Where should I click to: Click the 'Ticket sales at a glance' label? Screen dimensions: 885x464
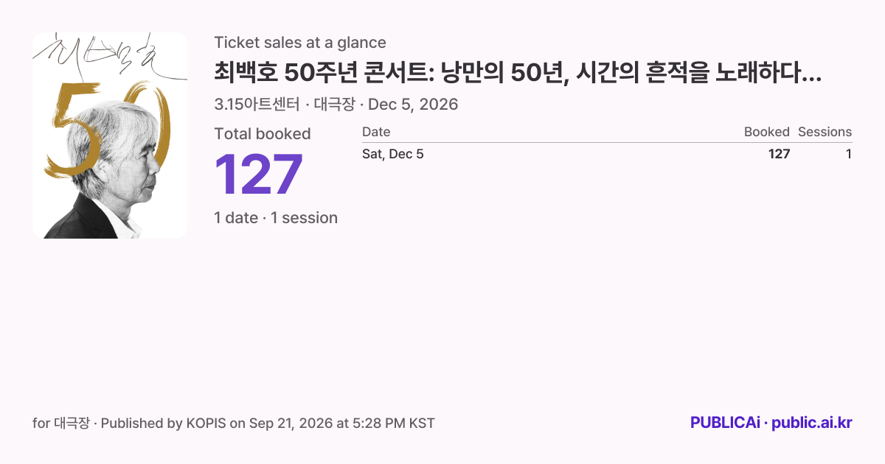tap(300, 43)
